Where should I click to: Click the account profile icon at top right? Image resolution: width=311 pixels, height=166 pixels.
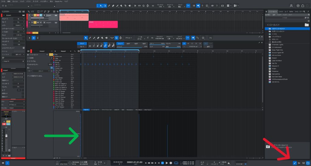point(291,5)
